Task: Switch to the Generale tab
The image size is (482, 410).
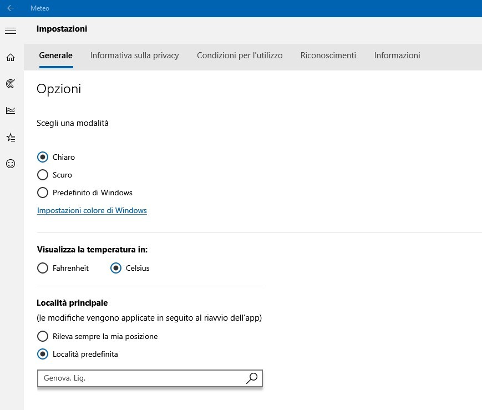Action: coord(56,55)
